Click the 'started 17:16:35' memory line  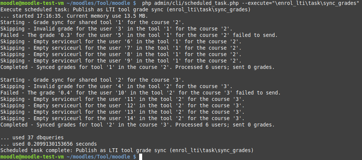[74, 16]
